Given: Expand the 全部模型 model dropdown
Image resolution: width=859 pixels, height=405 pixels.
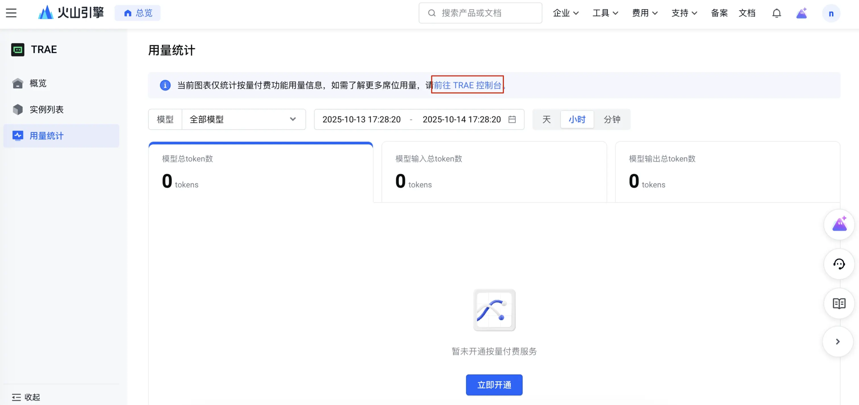Looking at the screenshot, I should tap(243, 119).
